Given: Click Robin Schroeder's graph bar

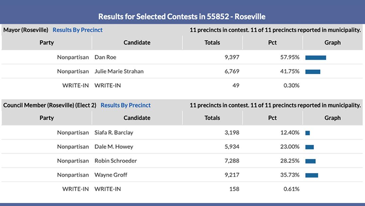Looking at the screenshot, I should pos(310,160).
